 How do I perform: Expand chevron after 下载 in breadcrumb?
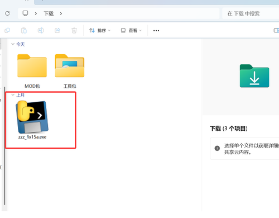point(61,13)
